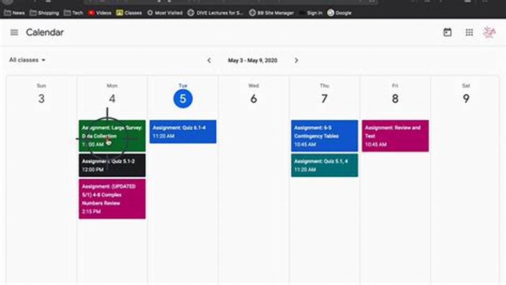This screenshot has height=285, width=506.
Task: Advance to next week with right chevron
Action: point(296,61)
